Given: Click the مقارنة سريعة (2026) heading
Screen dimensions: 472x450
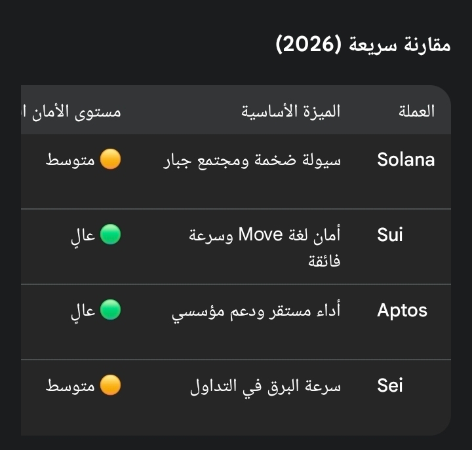Looking at the screenshot, I should pos(363,46).
